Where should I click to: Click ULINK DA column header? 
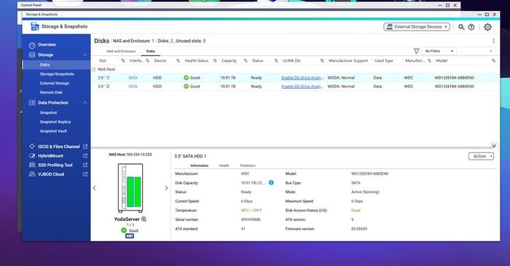[291, 60]
